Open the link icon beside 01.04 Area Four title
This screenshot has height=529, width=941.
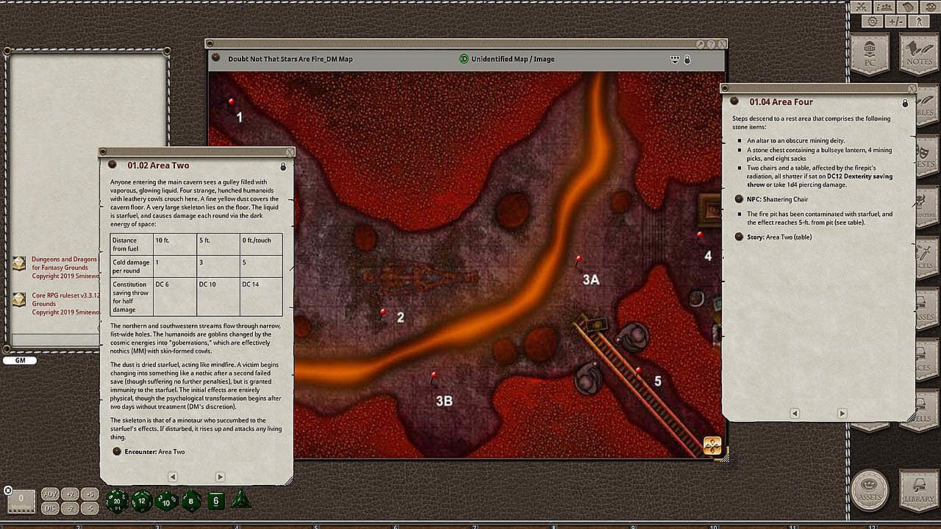[x=734, y=101]
